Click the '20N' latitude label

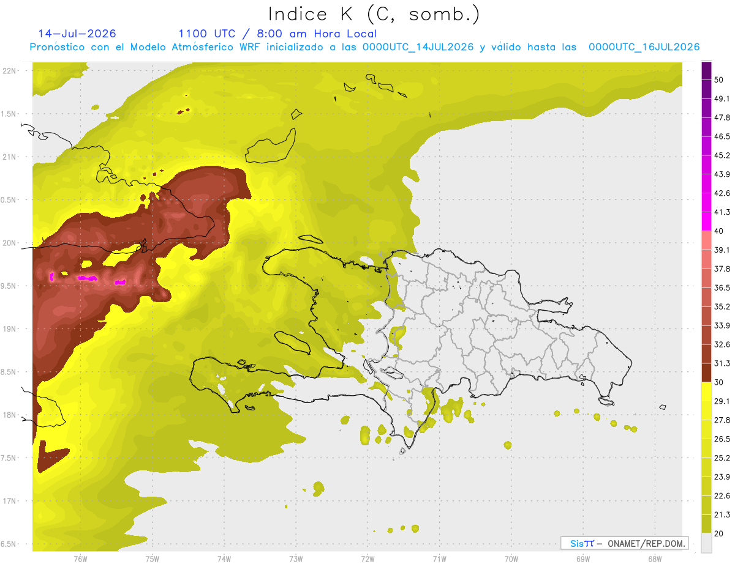[10, 243]
